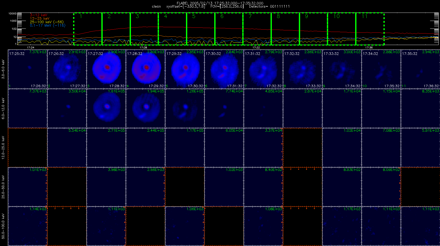Open the 50.0-100.0 keV image with peak 1.14E+03

tap(28, 226)
